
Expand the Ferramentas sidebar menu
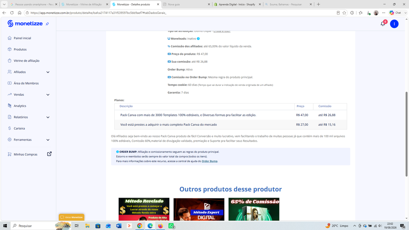(x=48, y=140)
